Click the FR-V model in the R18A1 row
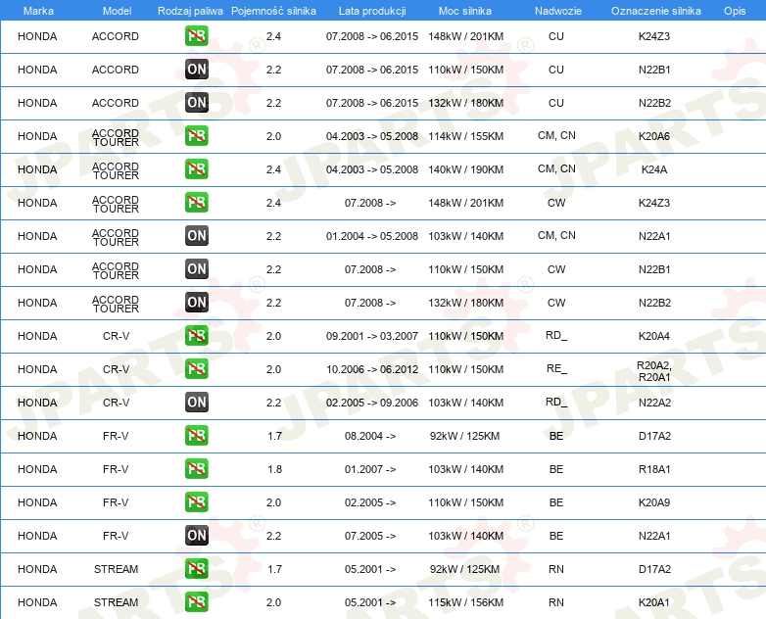Image resolution: width=766 pixels, height=619 pixels. click(116, 468)
